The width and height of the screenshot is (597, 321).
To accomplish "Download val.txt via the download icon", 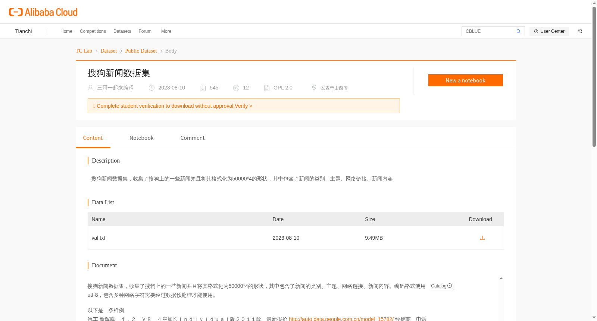I will pos(482,238).
